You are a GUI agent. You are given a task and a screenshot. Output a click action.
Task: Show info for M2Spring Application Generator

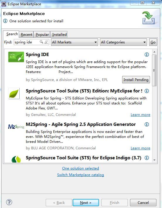pos(147,124)
